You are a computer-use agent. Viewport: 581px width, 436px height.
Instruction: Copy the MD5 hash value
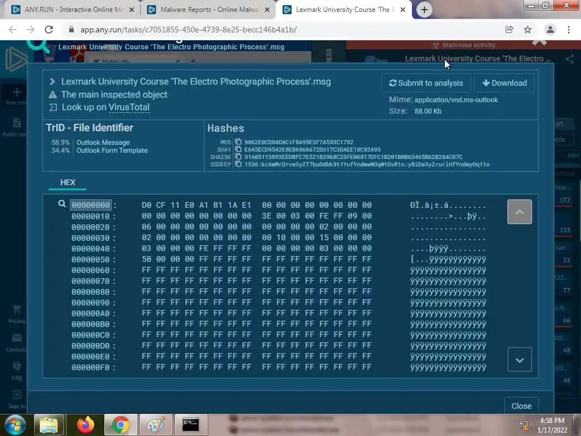pyautogui.click(x=238, y=142)
